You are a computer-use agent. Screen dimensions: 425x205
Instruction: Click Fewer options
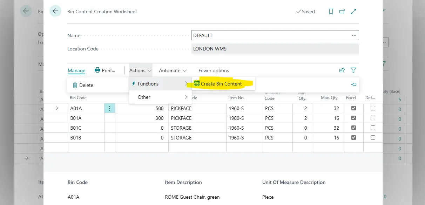click(x=214, y=70)
